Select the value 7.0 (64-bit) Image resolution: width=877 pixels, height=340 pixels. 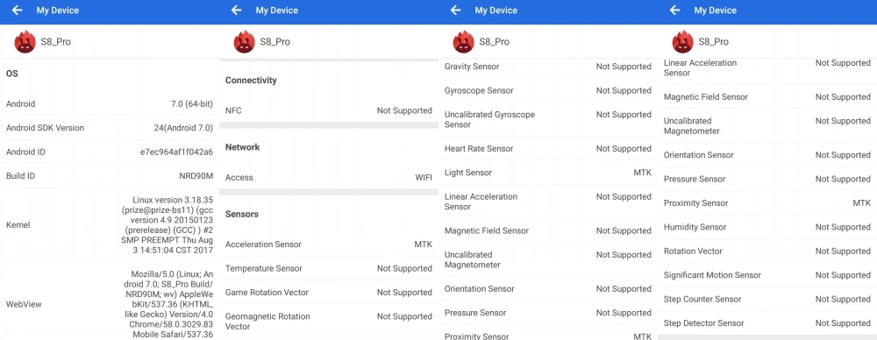pyautogui.click(x=192, y=103)
